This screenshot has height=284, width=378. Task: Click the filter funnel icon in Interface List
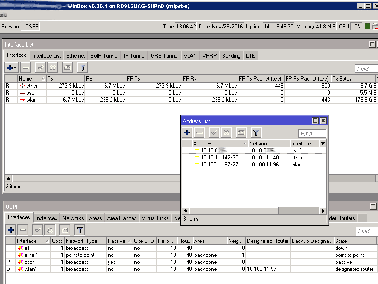[82, 68]
